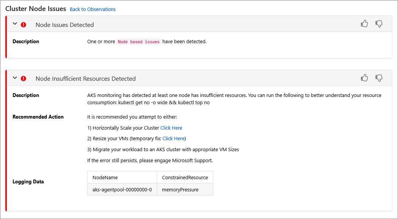Image resolution: width=398 pixels, height=219 pixels.
Task: Select the memoryPressure table cell
Action: 185,189
